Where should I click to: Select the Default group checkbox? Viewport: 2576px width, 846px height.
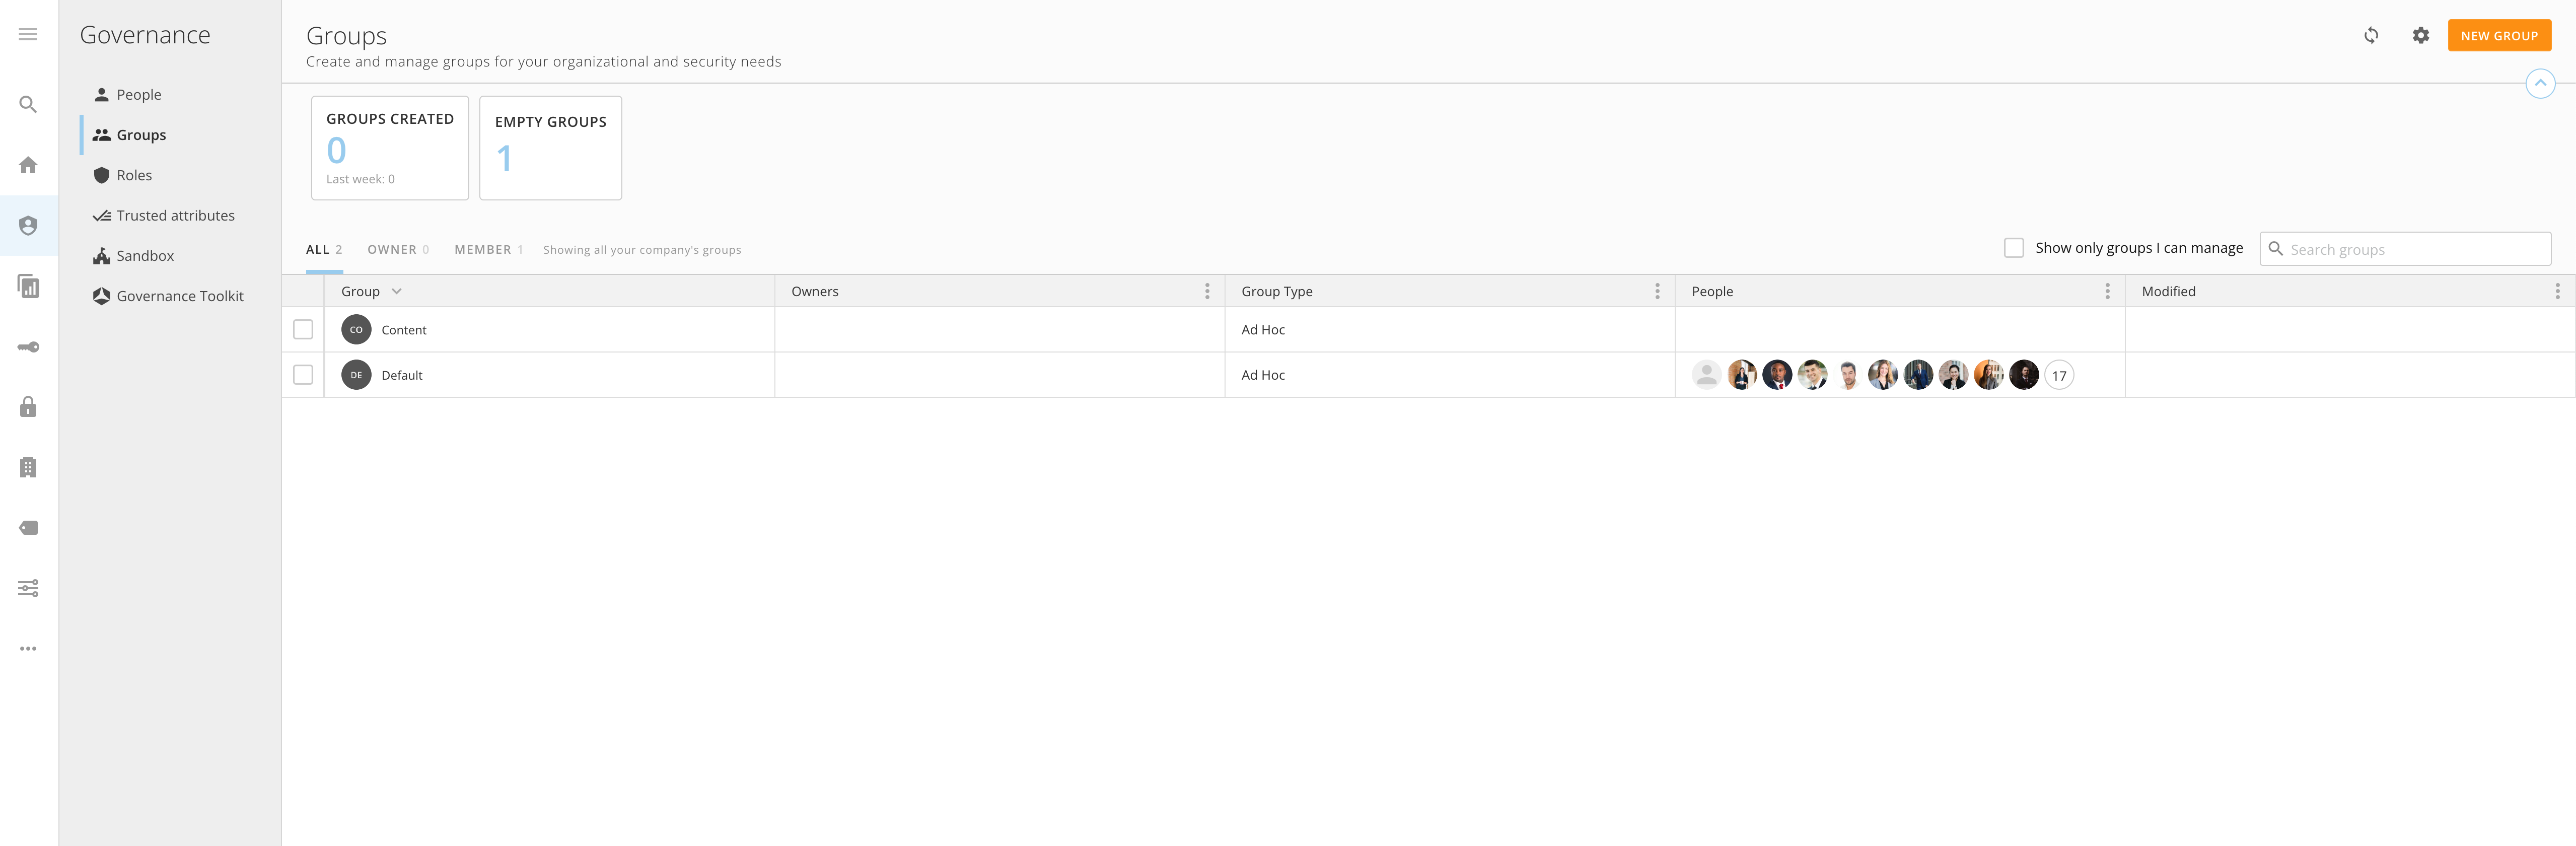coord(303,375)
